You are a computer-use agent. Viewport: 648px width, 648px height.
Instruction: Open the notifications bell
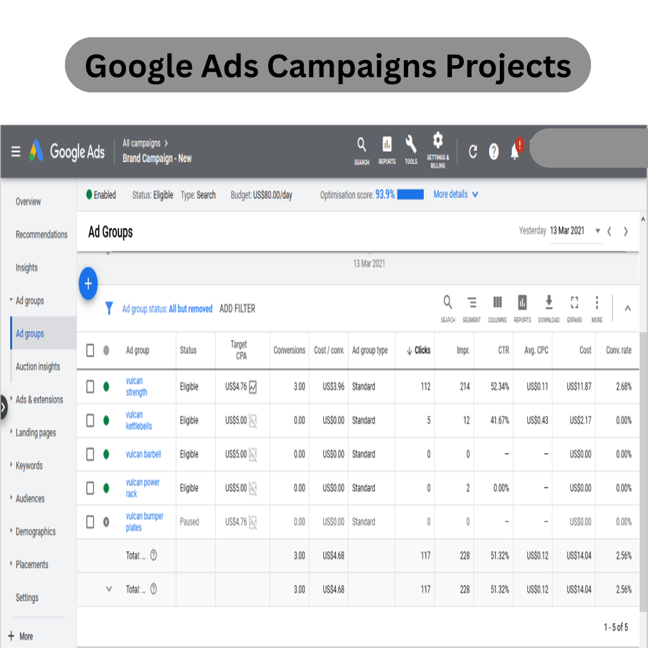coord(515,151)
